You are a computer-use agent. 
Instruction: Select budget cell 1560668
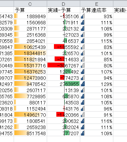coord(30,22)
